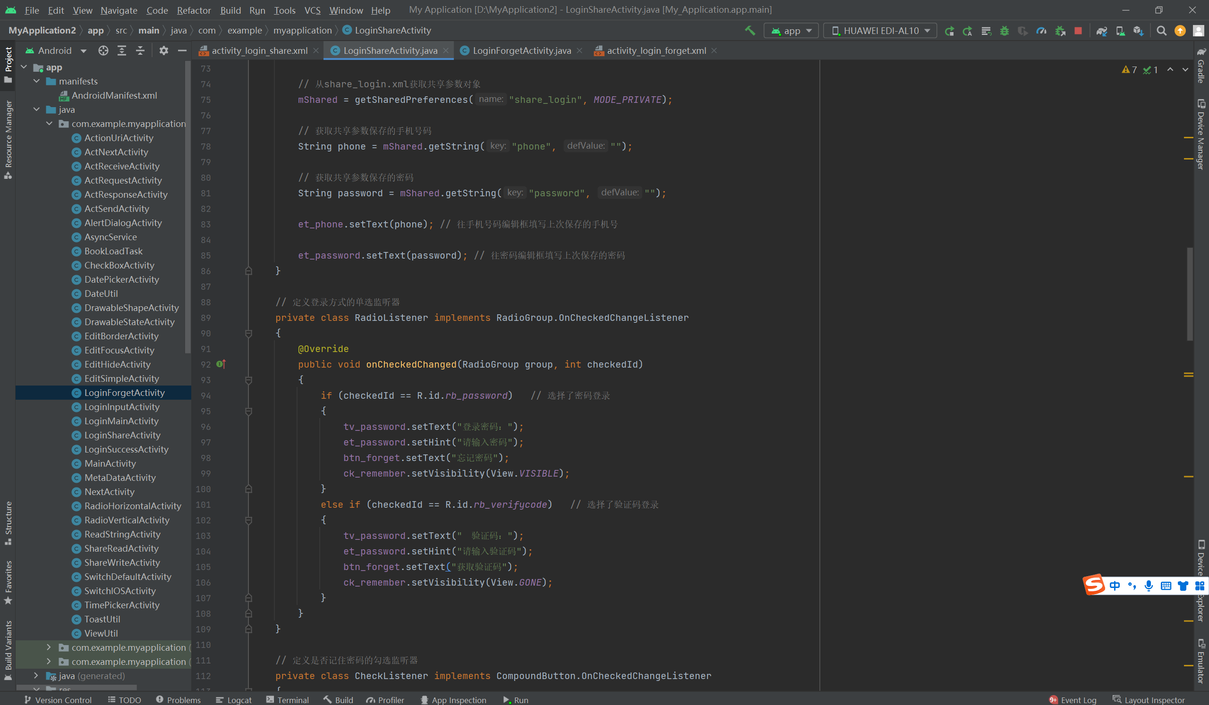Open the Layout Inspector button
Viewport: 1209px width, 705px height.
point(1149,700)
